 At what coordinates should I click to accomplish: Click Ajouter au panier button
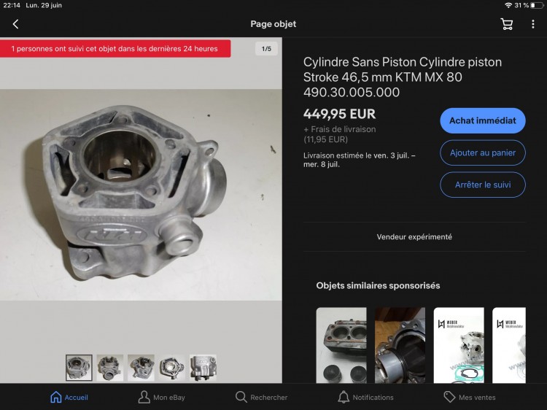pos(482,152)
